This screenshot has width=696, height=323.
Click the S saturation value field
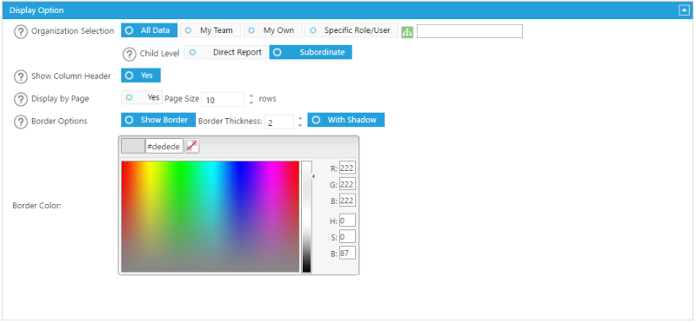click(x=347, y=236)
